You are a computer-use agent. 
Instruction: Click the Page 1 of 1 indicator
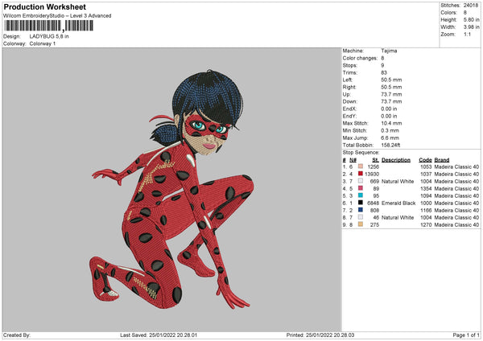466,335
